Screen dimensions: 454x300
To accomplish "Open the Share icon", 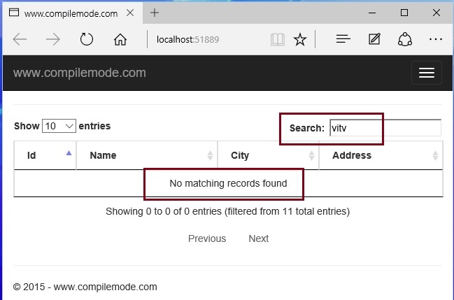I will tap(405, 39).
